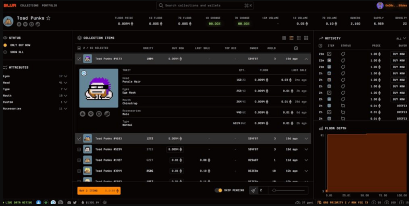Click the sweep broom icon

253,191
